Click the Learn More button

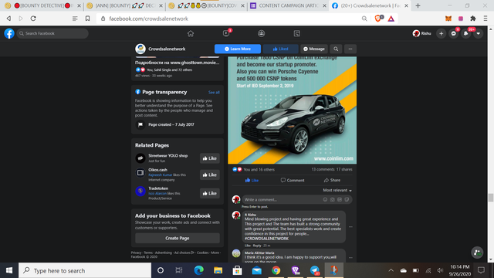(x=238, y=49)
